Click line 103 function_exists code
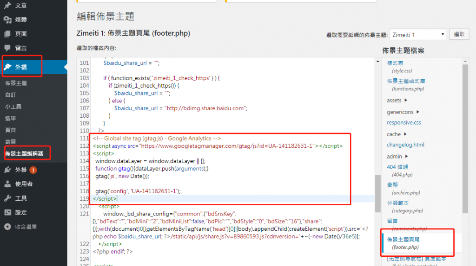Screen dimensions: 476x266 [x=161, y=78]
